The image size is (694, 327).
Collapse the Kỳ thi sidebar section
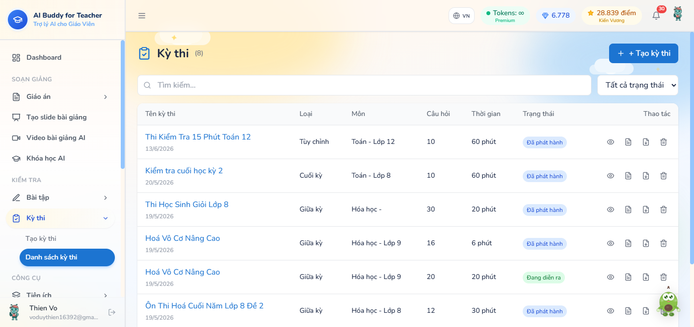[x=60, y=218]
